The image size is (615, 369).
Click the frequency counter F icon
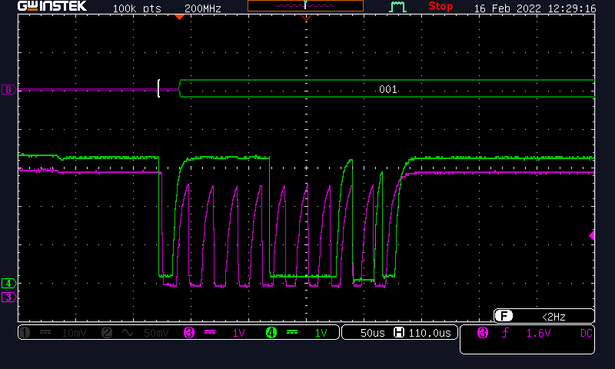point(504,316)
